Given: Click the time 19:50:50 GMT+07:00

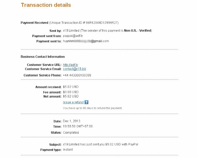Looking at the screenshot, I should [78, 126].
